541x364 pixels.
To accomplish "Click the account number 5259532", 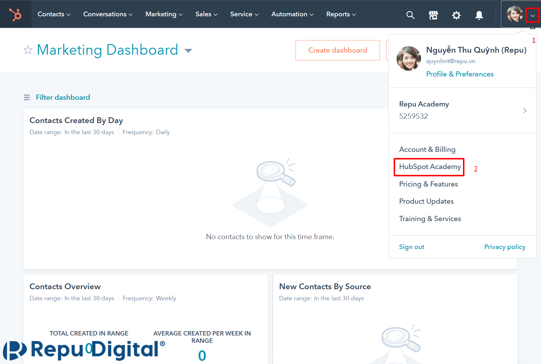I will pyautogui.click(x=413, y=116).
